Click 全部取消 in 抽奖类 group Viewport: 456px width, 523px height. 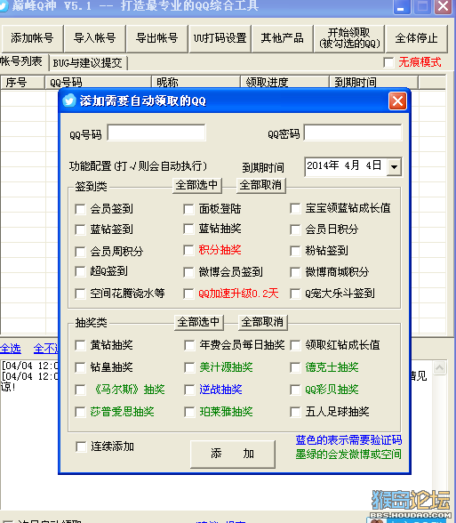[263, 322]
